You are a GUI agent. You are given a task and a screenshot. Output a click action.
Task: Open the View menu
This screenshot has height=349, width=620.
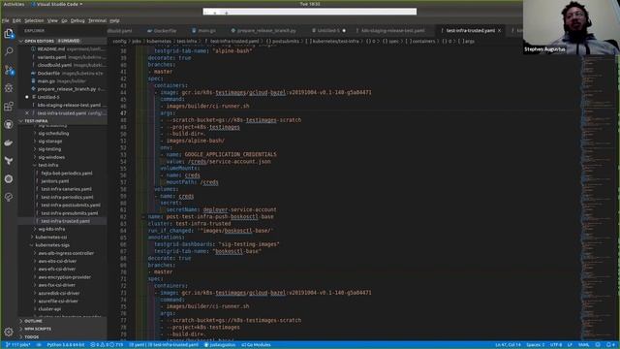pos(52,20)
